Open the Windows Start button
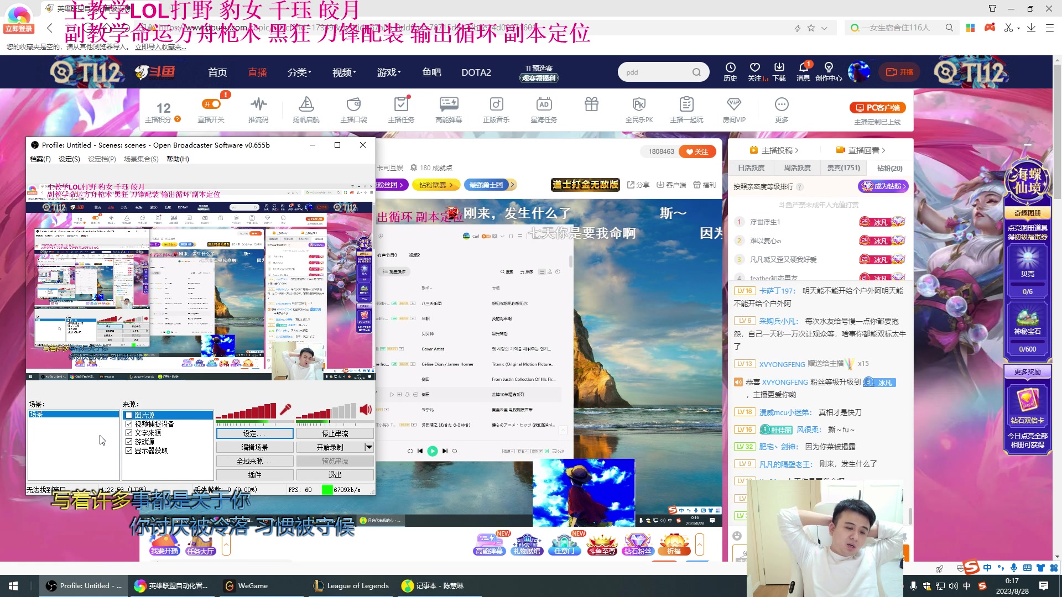Image resolution: width=1062 pixels, height=597 pixels. (x=13, y=585)
